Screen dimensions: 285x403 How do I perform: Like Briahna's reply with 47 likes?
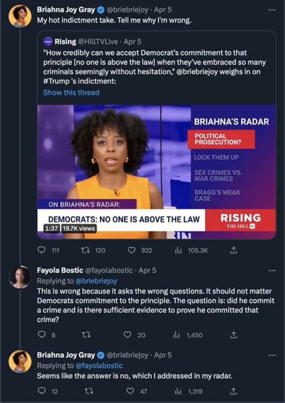[127, 392]
